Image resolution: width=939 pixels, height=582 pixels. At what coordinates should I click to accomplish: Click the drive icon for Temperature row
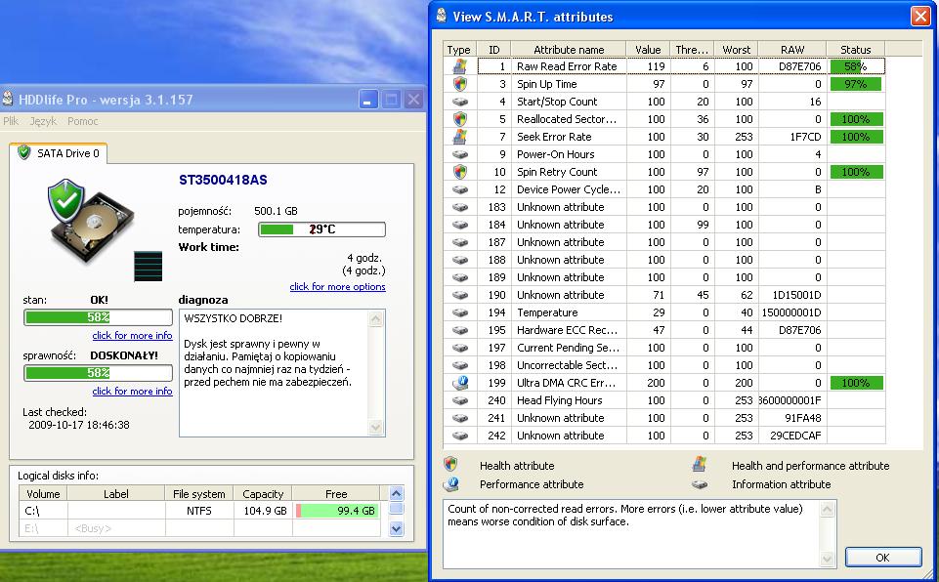(460, 312)
